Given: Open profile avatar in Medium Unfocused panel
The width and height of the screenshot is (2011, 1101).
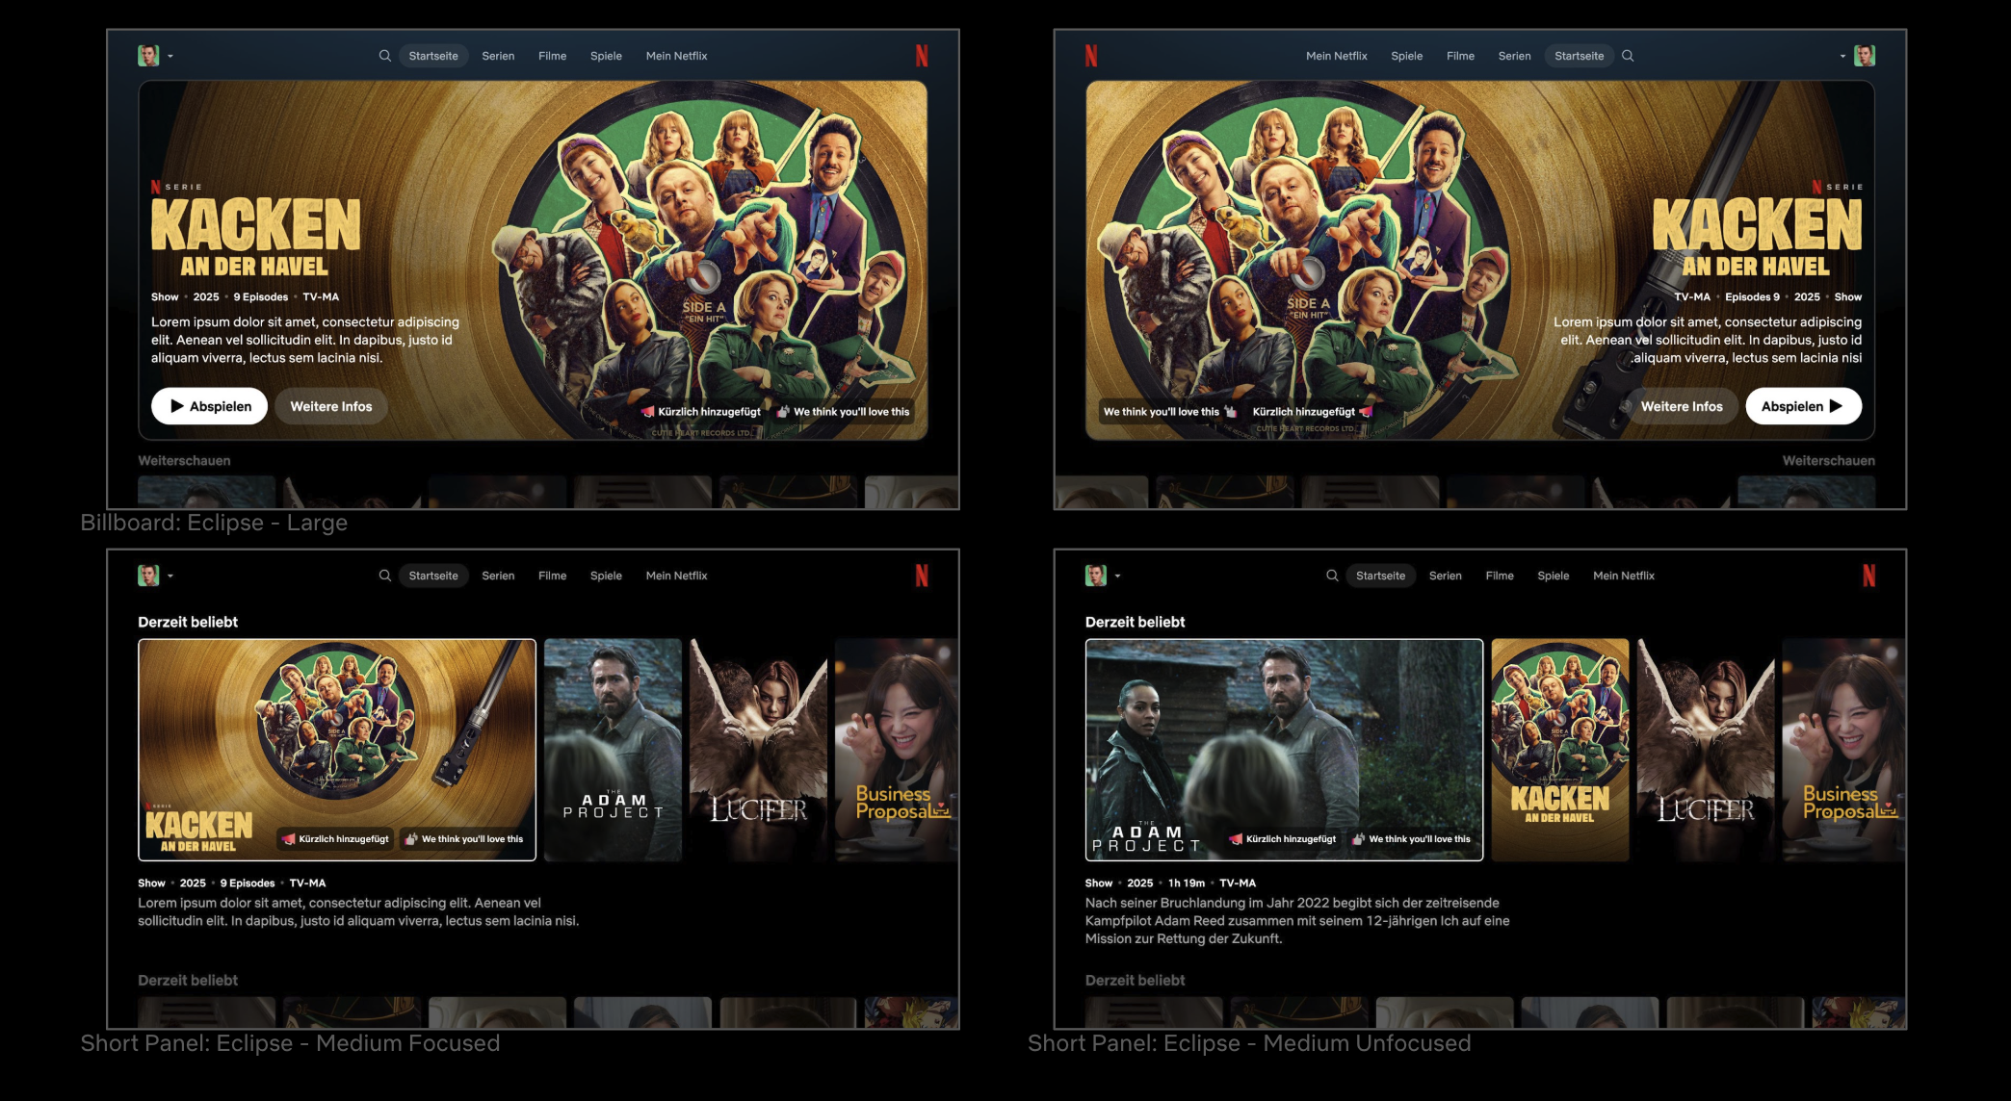Looking at the screenshot, I should [1096, 576].
